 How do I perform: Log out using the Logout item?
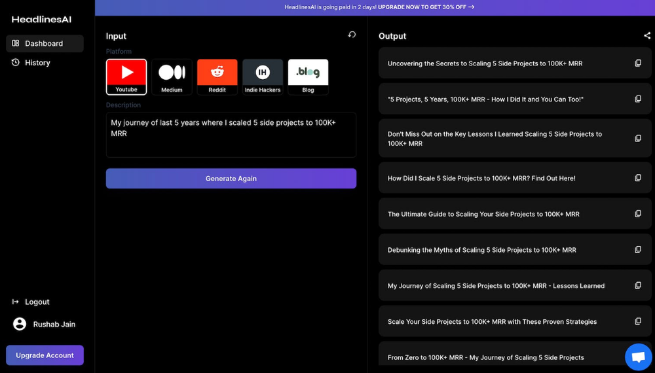tap(31, 302)
